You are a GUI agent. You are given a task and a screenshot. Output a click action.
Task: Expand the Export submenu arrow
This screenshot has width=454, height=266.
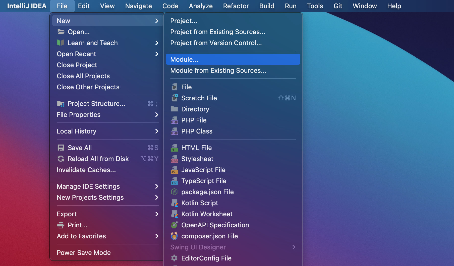pos(157,214)
